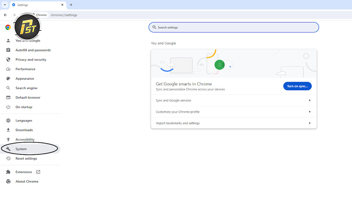Click the Chrome site info chip
Viewport: 352px width, 198px height.
point(41,15)
